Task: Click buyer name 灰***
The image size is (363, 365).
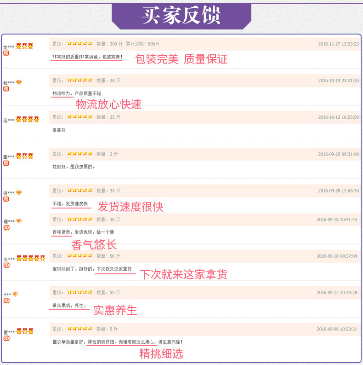Action: (x=9, y=259)
